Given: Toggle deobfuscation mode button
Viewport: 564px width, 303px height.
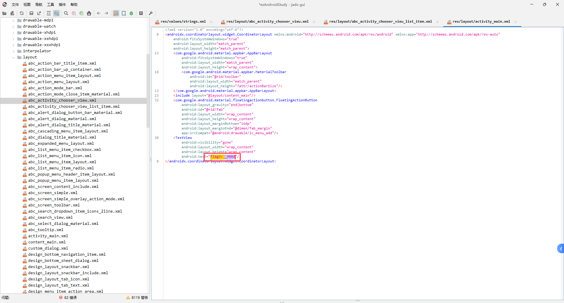Looking at the screenshot, I should coord(116,13).
